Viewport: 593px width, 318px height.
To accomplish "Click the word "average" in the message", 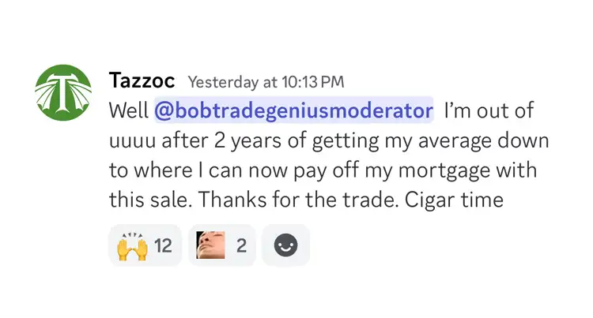I will 463,141.
